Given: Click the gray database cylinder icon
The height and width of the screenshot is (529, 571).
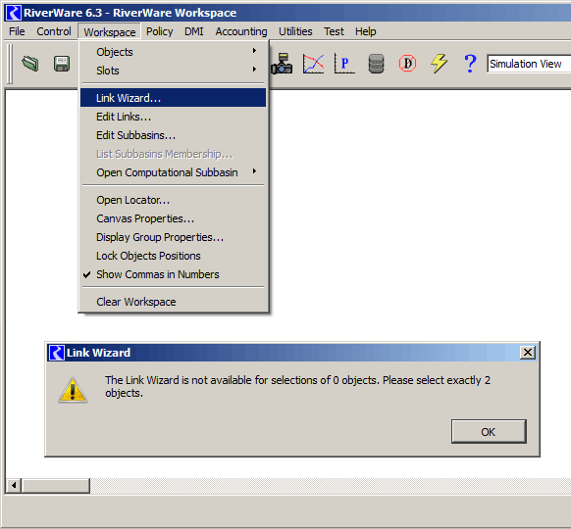Looking at the screenshot, I should coord(376,64).
